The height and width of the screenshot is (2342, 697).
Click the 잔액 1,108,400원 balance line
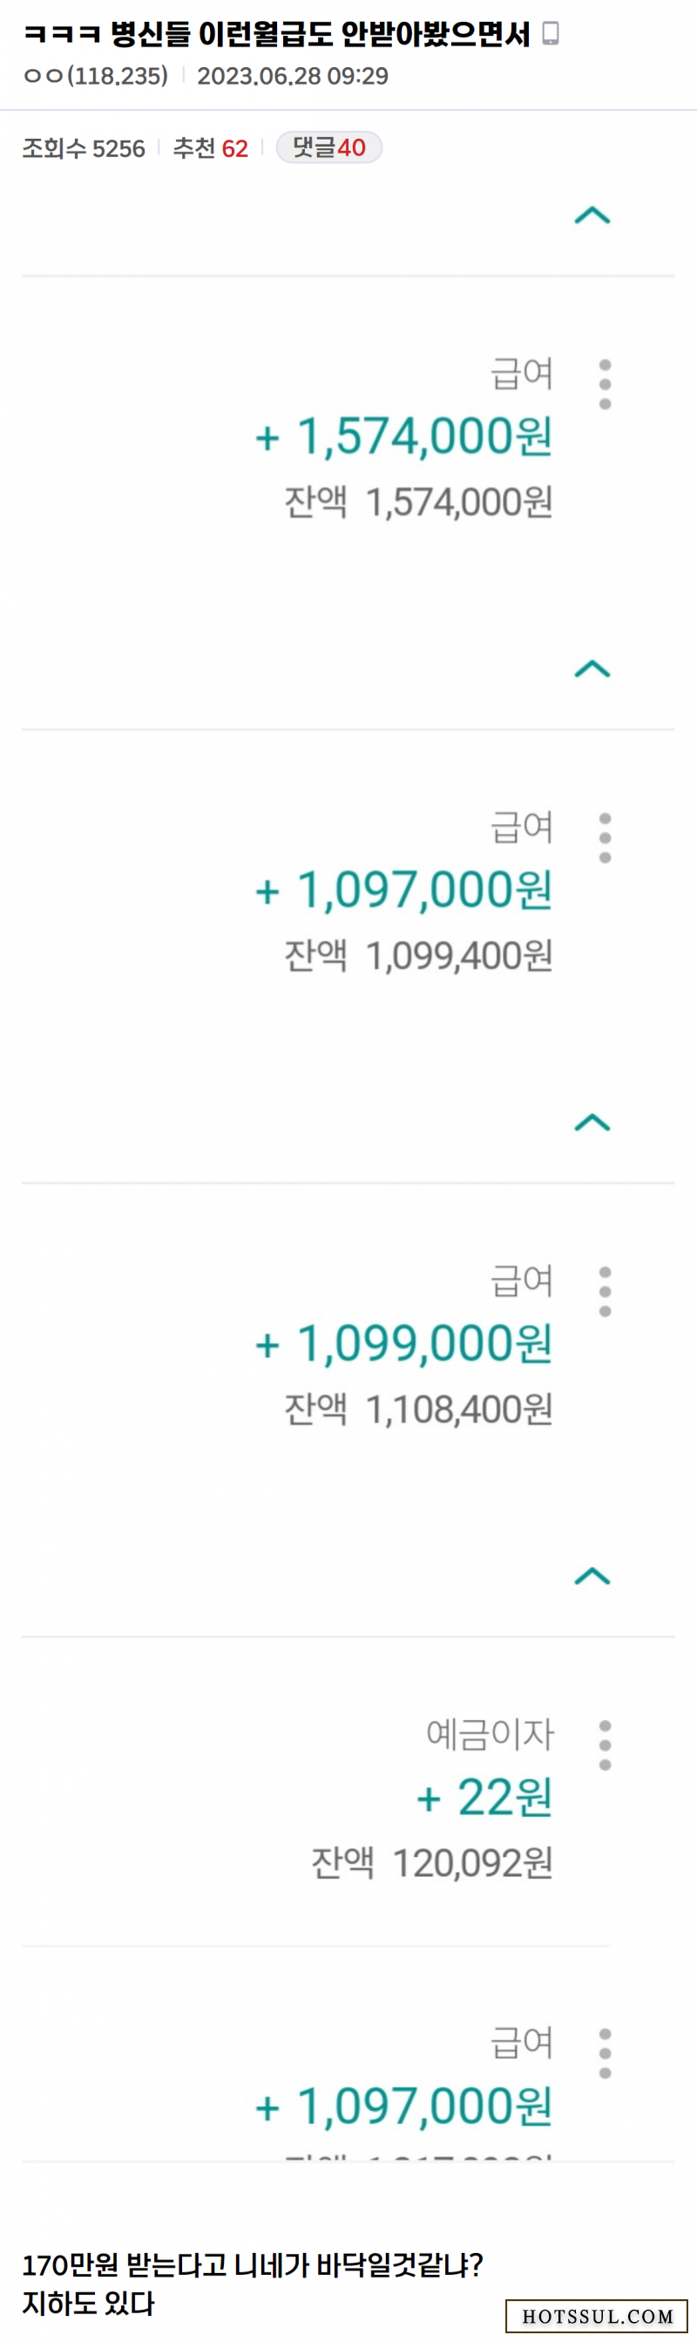(418, 1410)
